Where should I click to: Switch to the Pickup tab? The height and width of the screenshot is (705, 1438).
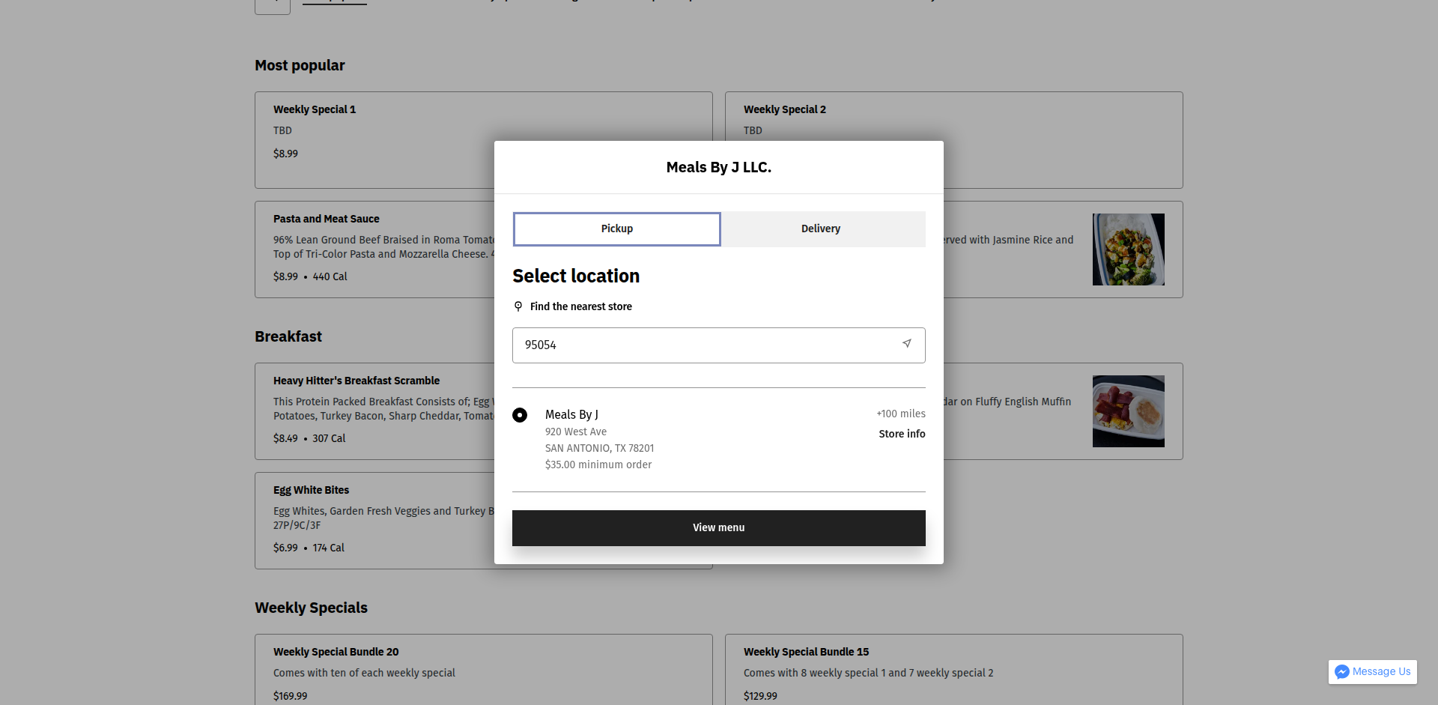tap(616, 229)
